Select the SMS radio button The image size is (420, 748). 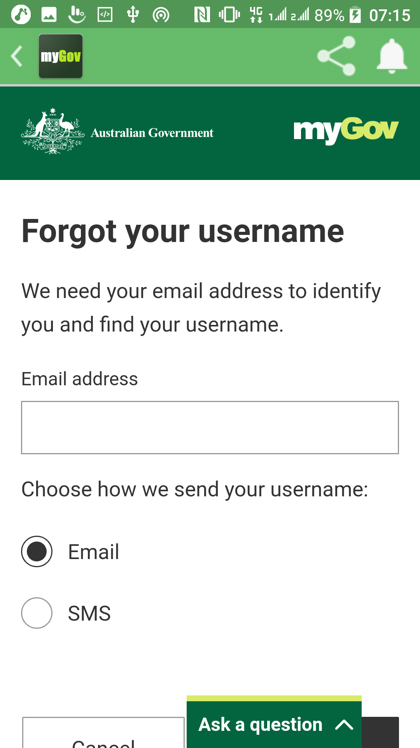(37, 613)
